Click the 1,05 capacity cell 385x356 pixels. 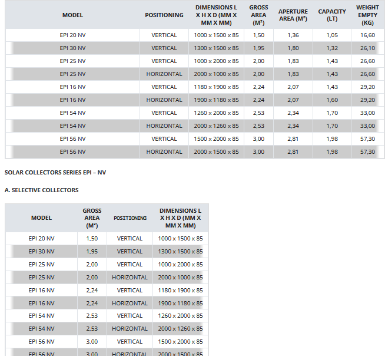[x=332, y=35]
